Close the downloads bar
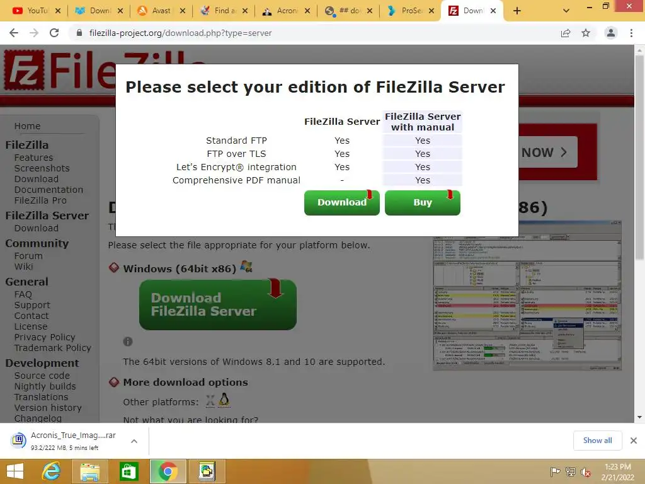 click(x=634, y=441)
